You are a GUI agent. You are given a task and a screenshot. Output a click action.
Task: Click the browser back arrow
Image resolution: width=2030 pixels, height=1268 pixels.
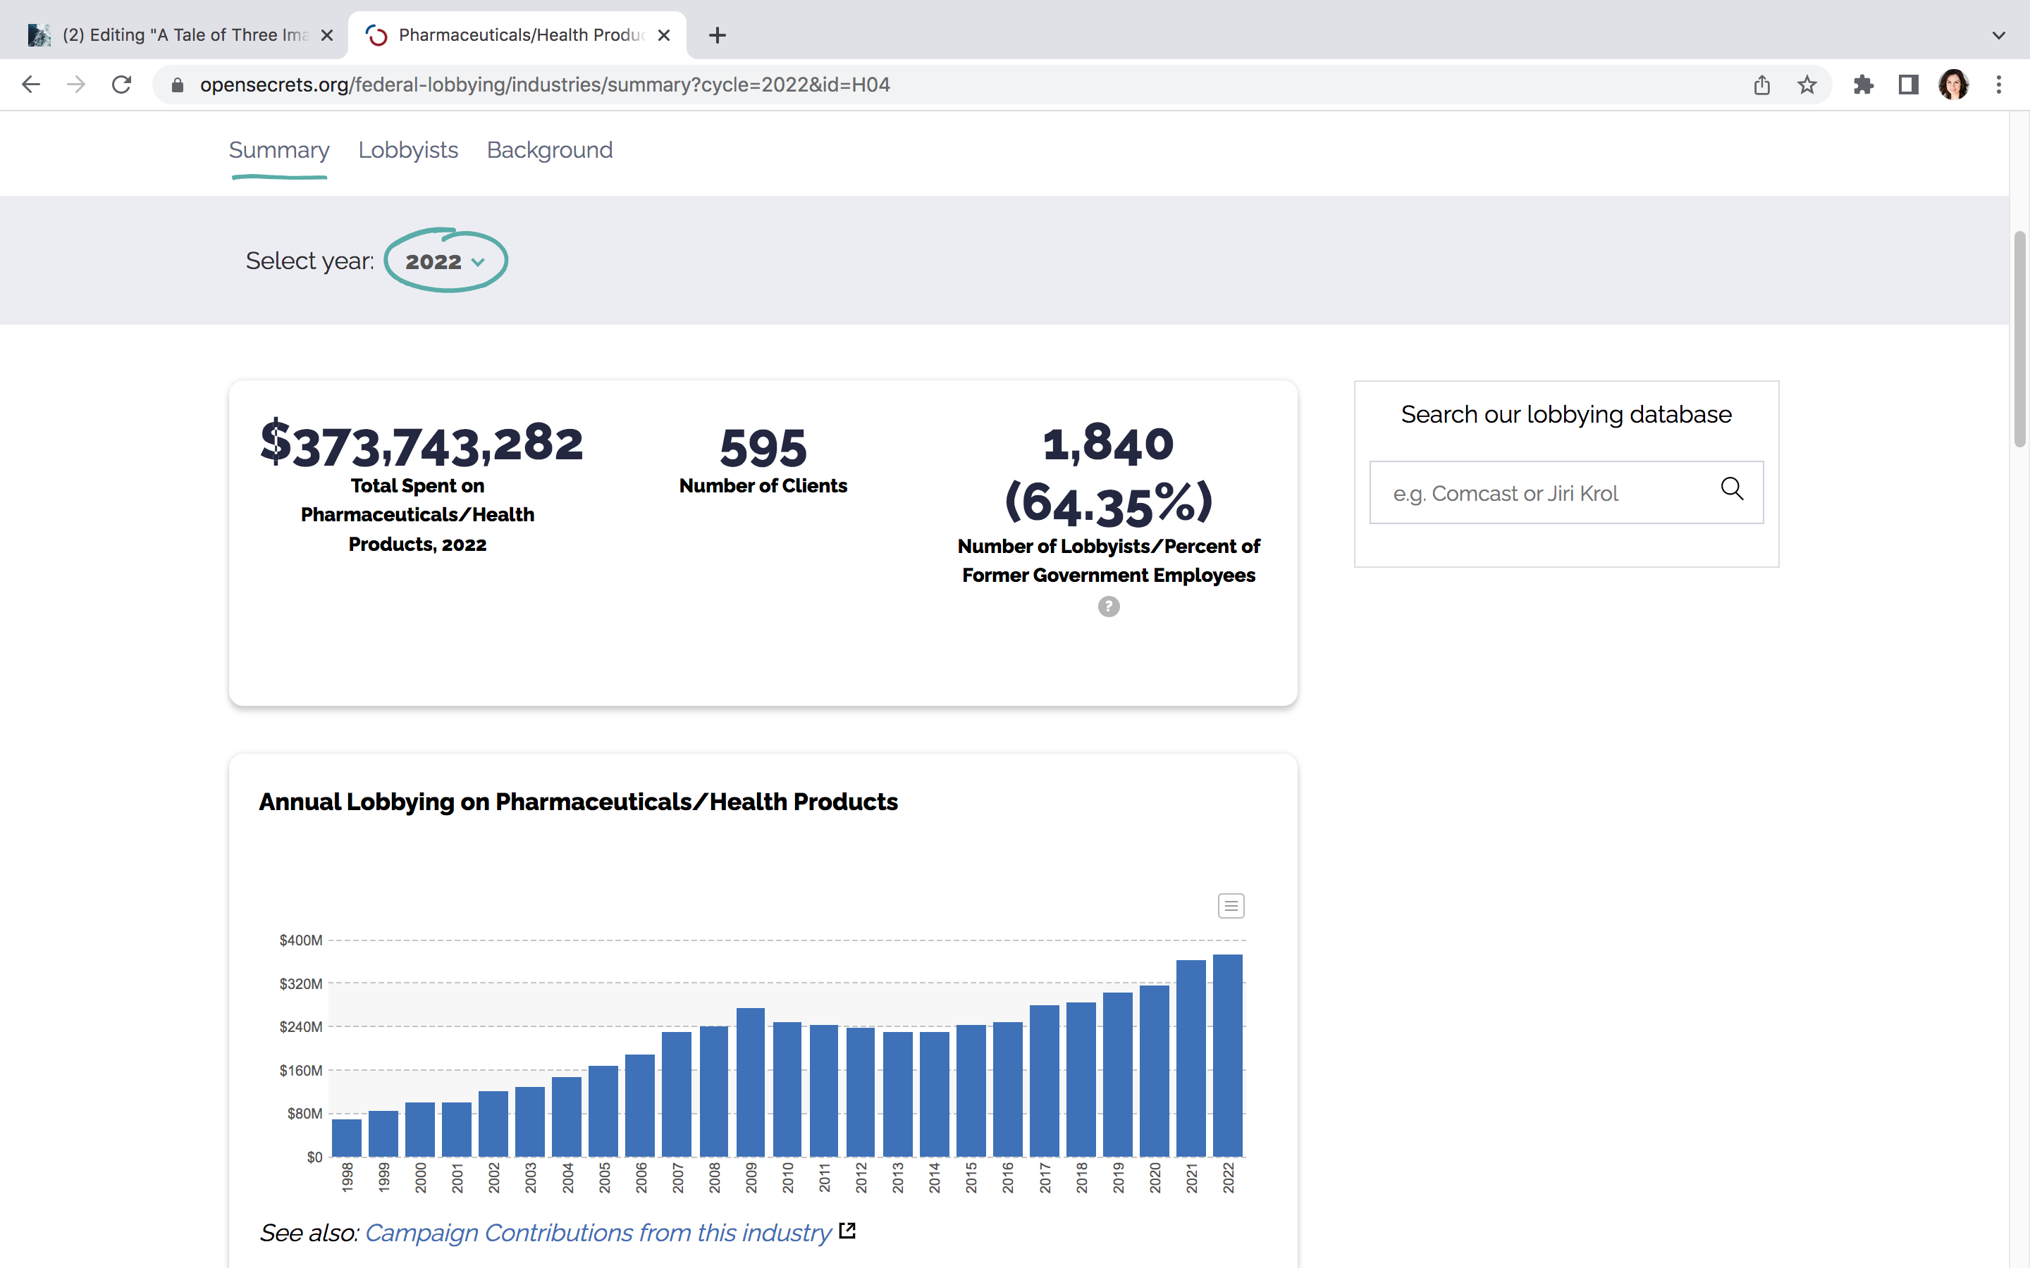(31, 85)
